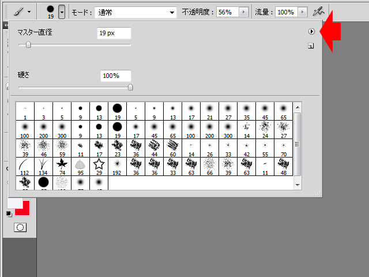Create new brush preset from this brush
The height and width of the screenshot is (277, 369).
coord(311,46)
